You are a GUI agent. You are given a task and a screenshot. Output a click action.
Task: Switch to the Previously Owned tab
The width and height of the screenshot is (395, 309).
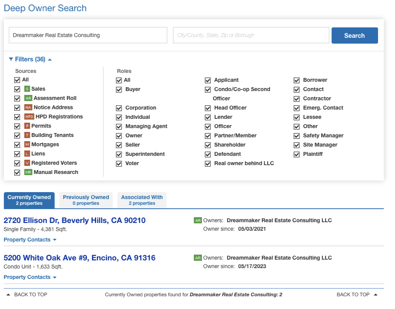click(x=86, y=200)
